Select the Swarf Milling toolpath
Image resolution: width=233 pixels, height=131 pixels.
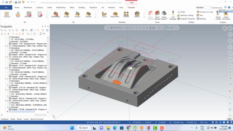click(x=115, y=15)
